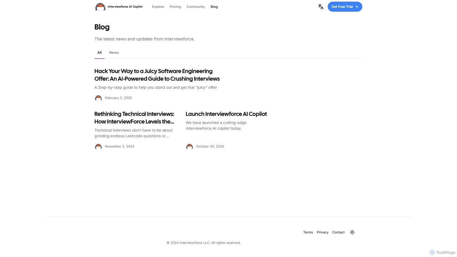Screen dimensions: 457x257
Task: Toggle the light/dark theme sun icon
Action: pos(352,232)
